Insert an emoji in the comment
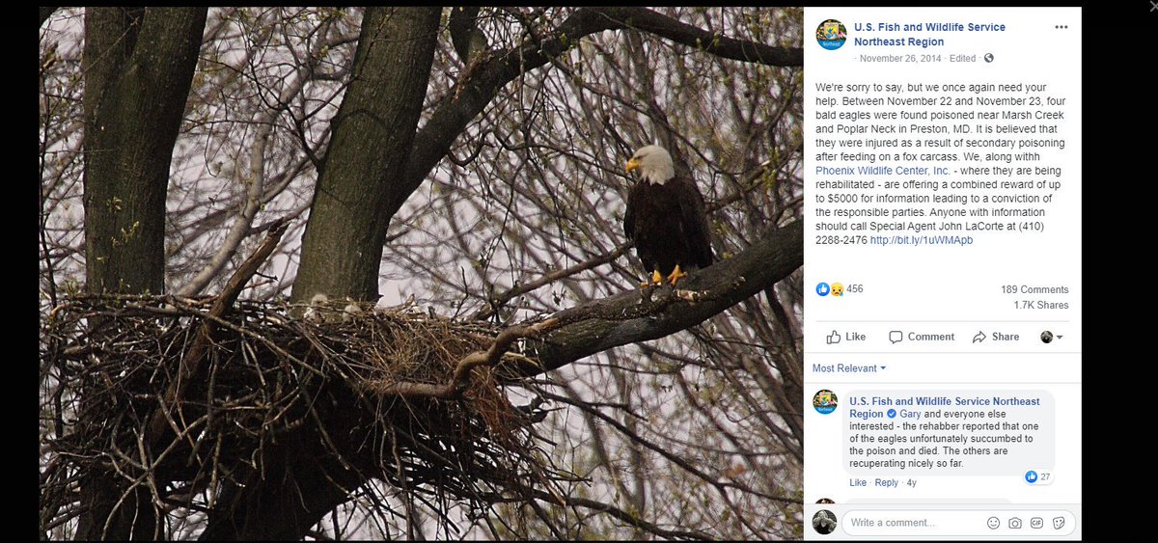 (x=993, y=523)
